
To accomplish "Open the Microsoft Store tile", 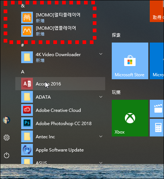I will click(130, 61).
